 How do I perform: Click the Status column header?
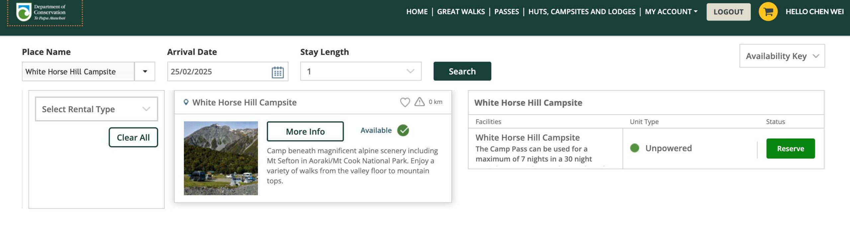[x=775, y=121]
